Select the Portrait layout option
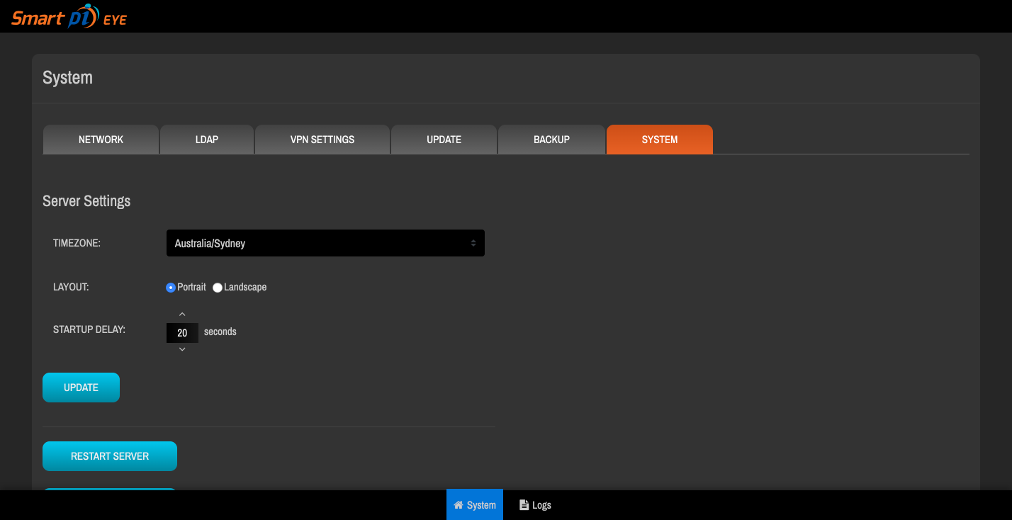Screen dimensions: 1012x520 point(170,287)
